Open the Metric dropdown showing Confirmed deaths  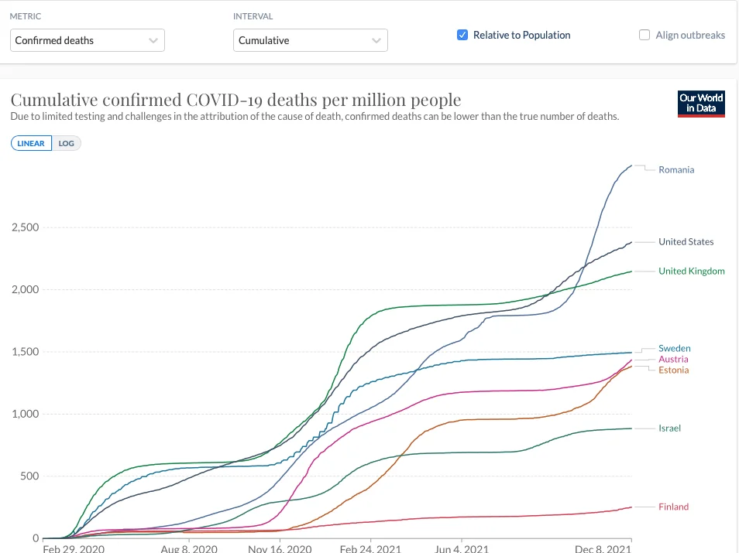tap(88, 40)
